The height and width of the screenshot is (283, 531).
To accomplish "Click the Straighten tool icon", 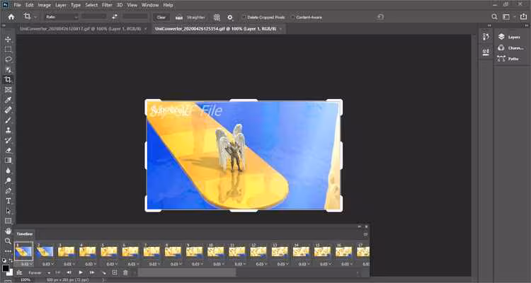I will 179,17.
